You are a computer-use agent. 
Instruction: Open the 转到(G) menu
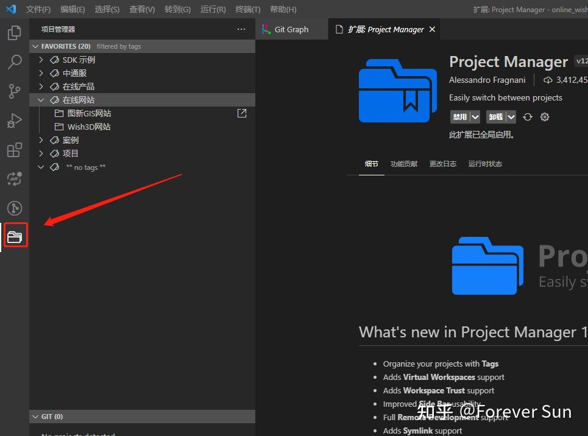[177, 9]
